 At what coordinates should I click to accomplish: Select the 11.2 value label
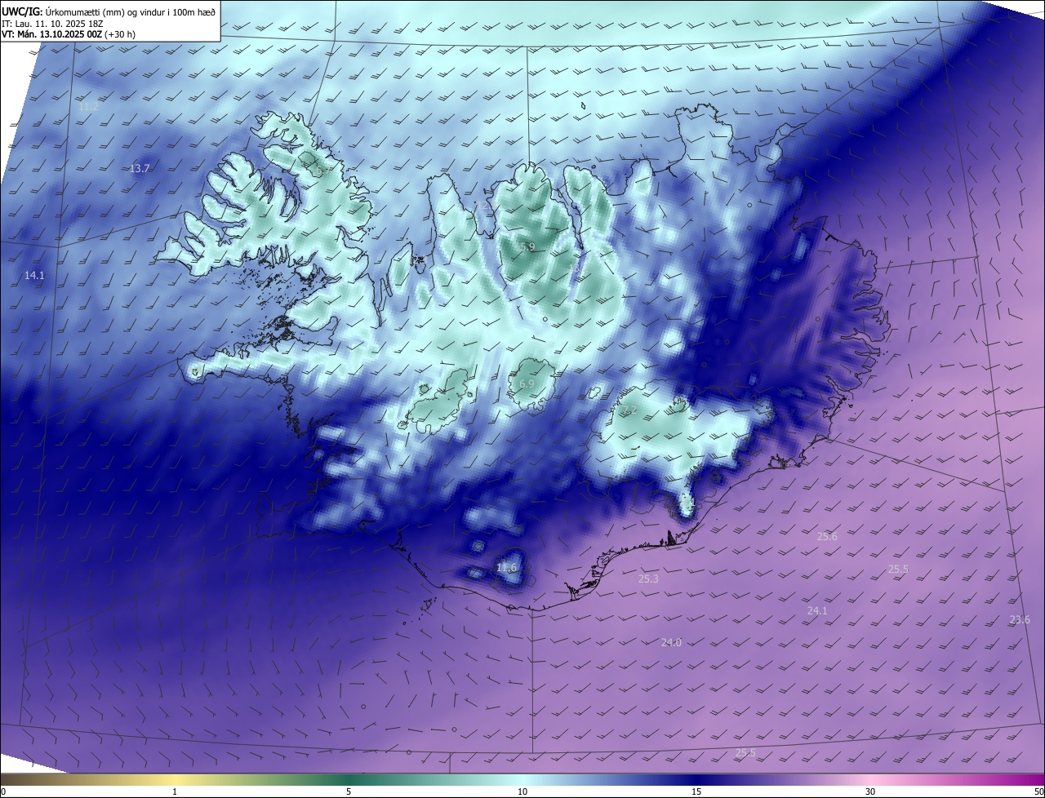[x=88, y=107]
